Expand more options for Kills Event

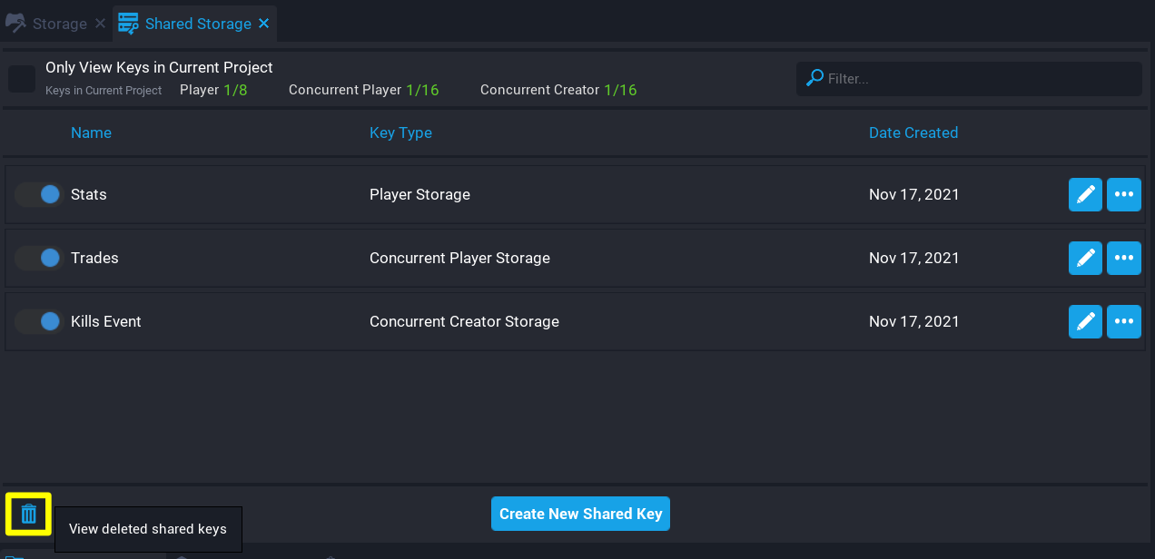pos(1123,321)
